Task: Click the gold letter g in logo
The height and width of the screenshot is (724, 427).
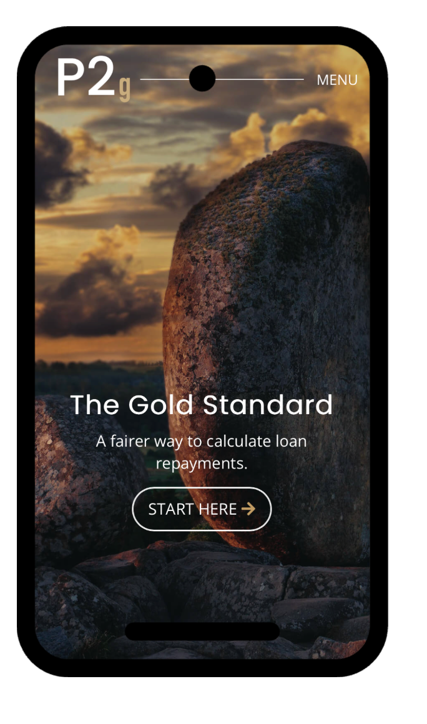Action: [125, 89]
